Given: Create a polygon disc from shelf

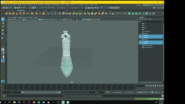Looking at the screenshot, I should [27, 14].
